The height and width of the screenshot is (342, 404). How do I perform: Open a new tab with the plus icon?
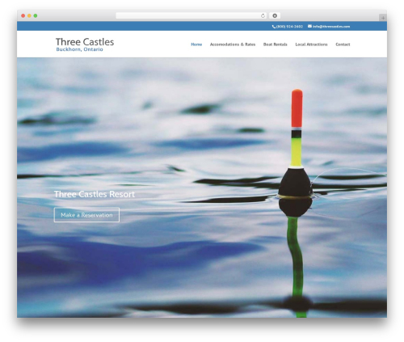pos(383,18)
